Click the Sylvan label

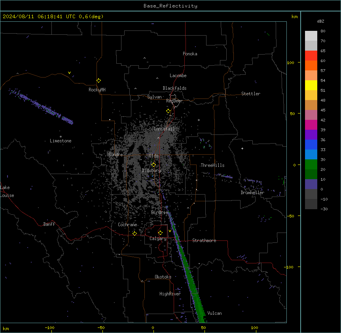pyautogui.click(x=154, y=97)
